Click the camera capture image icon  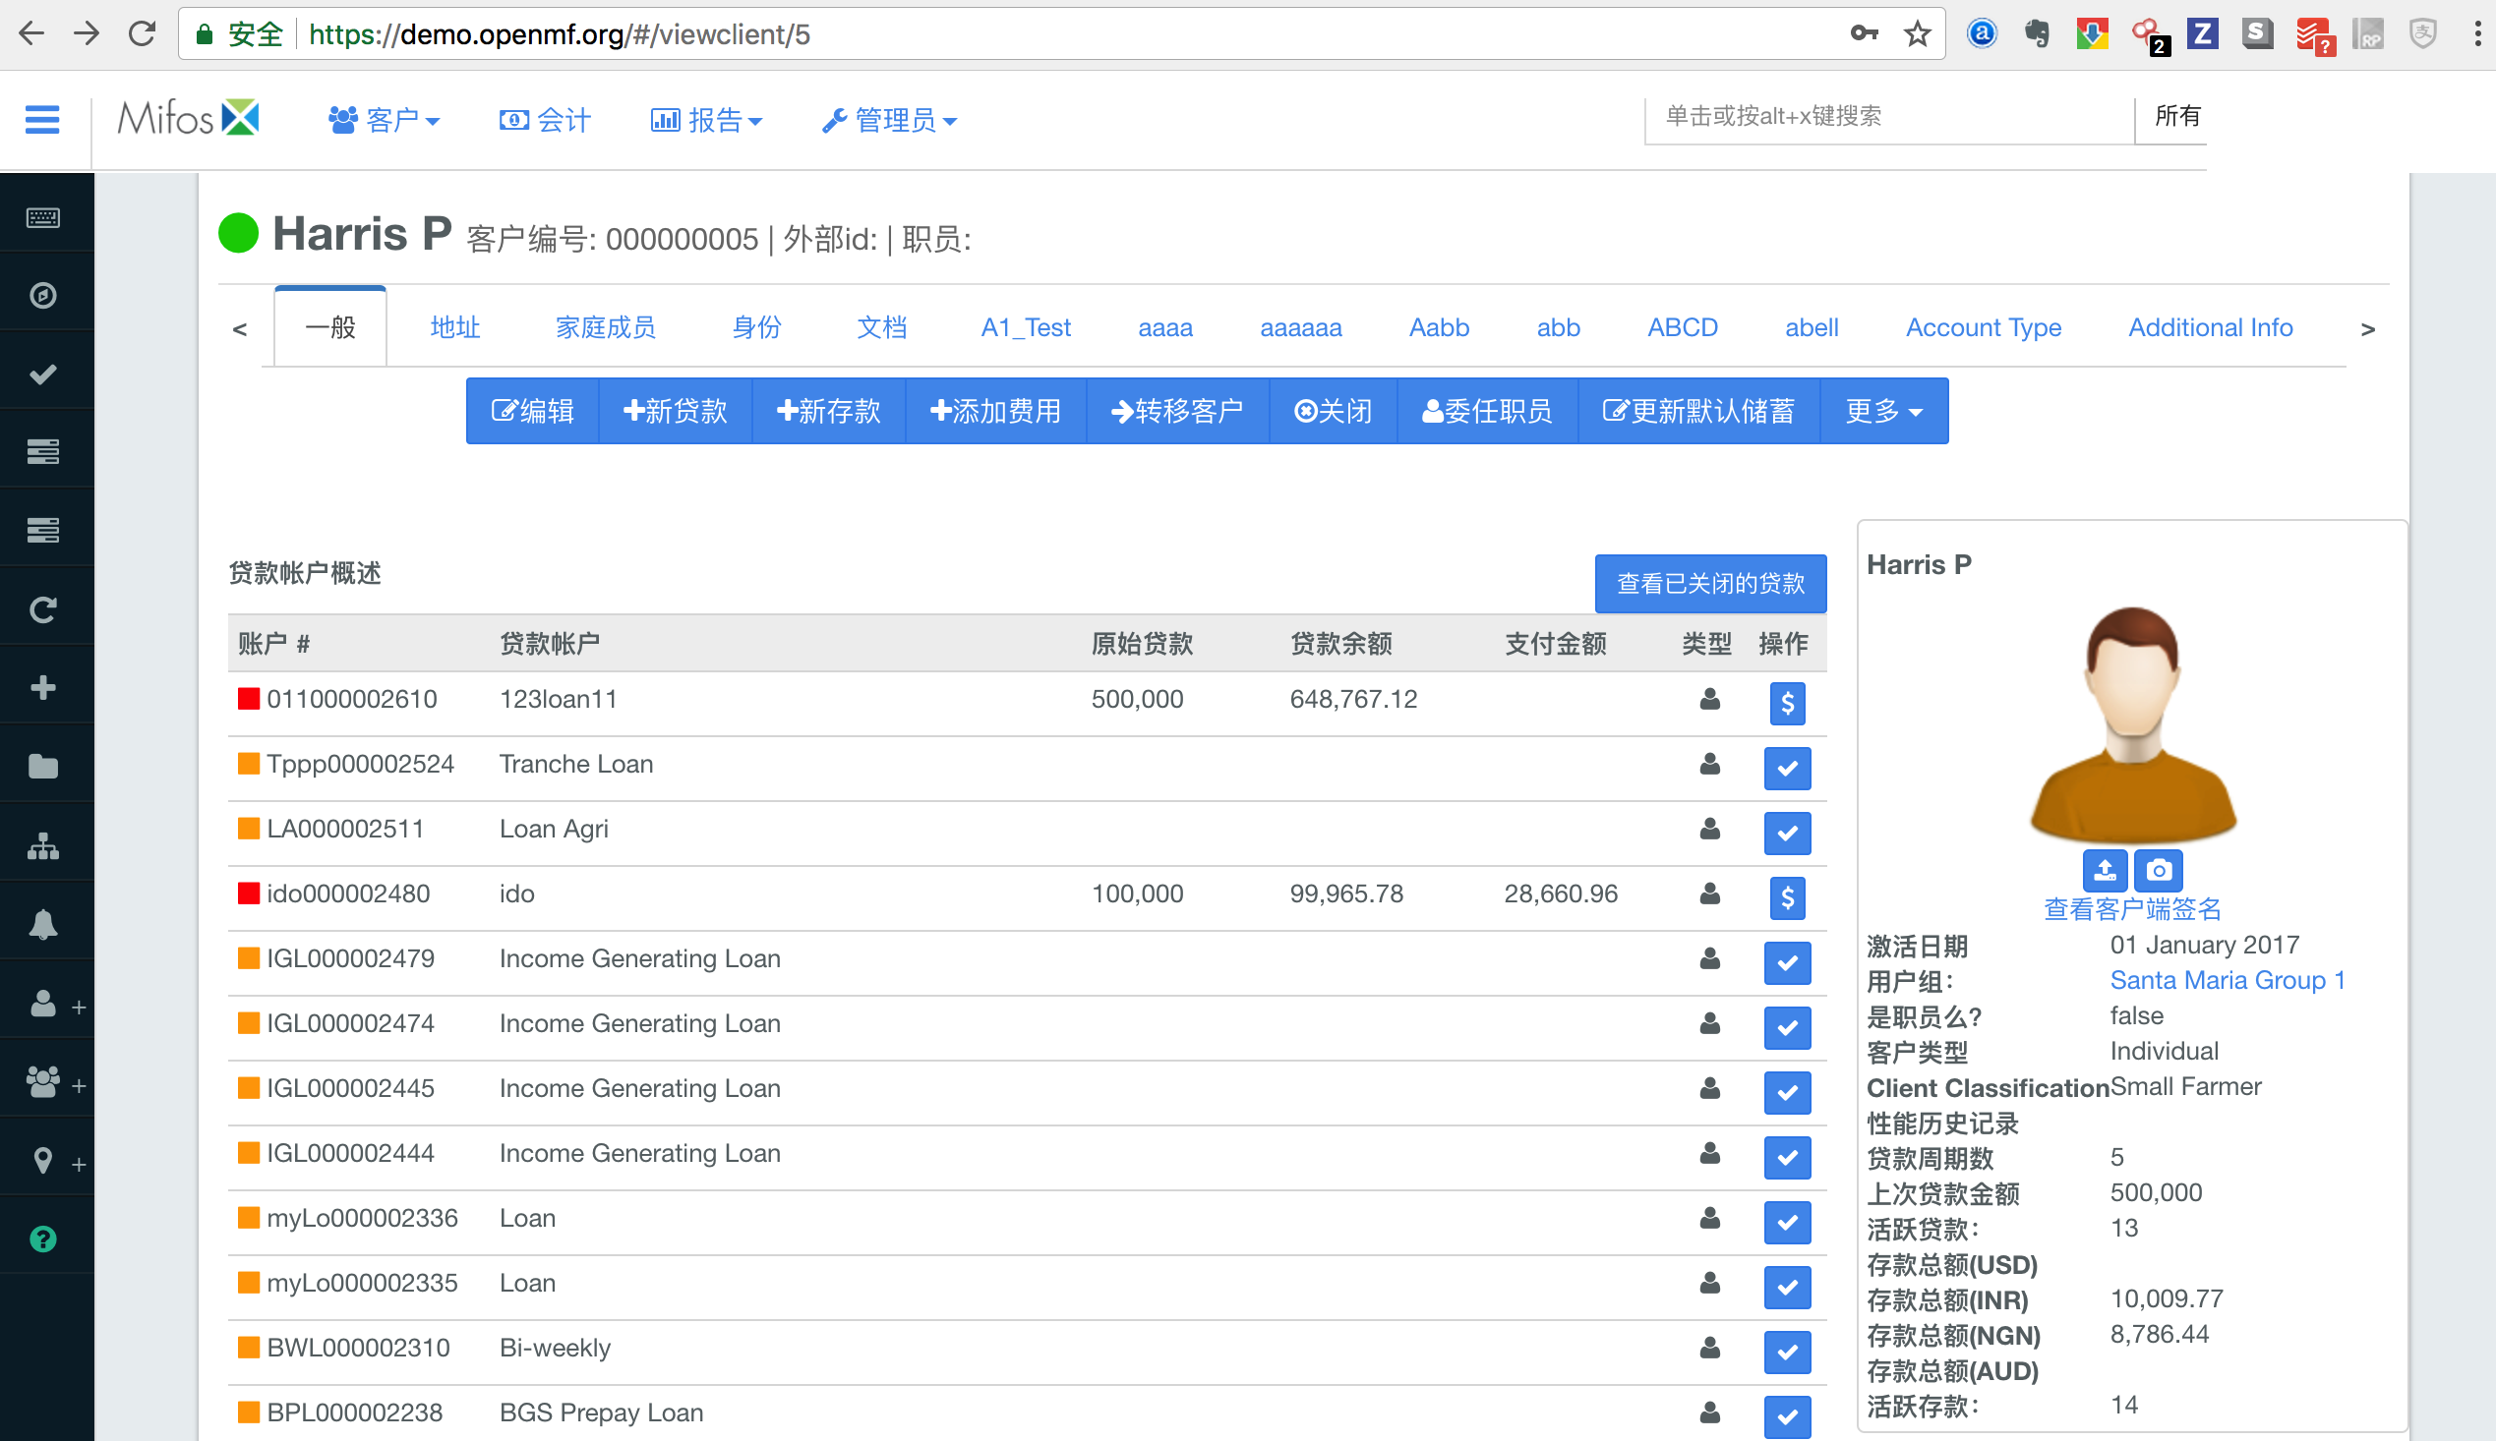[2160, 870]
